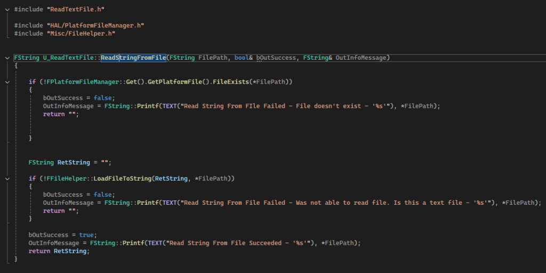
Task: Collapse the #include block fold chevron
Action: coord(7,9)
